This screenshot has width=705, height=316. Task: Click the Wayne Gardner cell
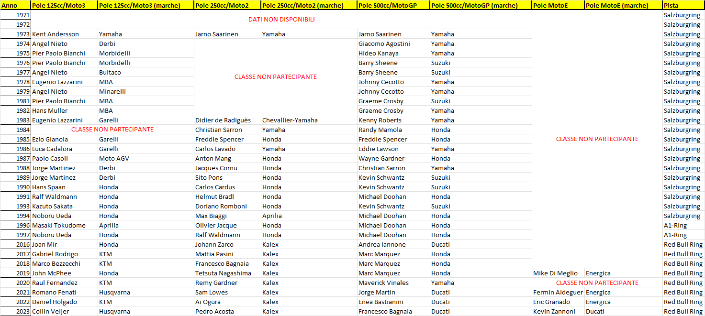pos(393,158)
